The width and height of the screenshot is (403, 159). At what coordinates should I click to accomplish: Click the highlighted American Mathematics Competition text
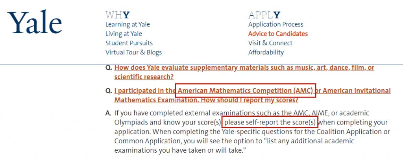coord(246,90)
